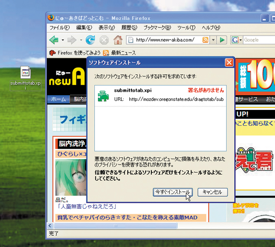Viewport: 275px width, 247px height.
Task: Click the Google search input field
Action: [259, 40]
